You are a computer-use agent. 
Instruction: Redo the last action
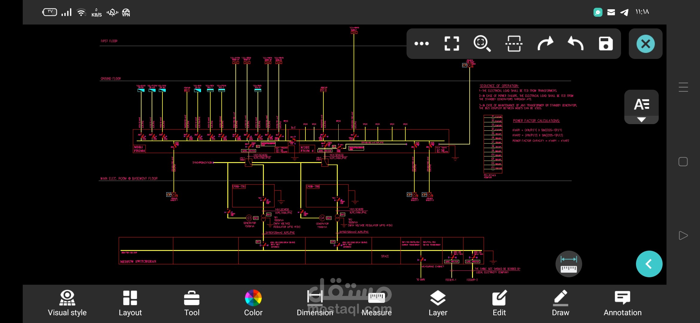tap(545, 44)
